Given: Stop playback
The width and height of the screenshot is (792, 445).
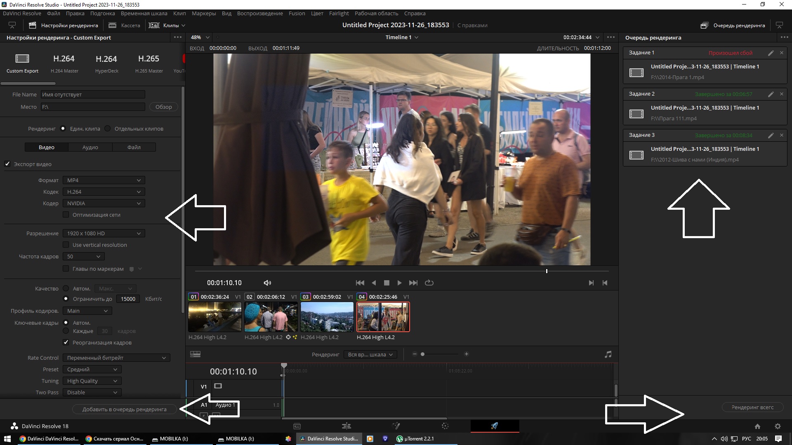Looking at the screenshot, I should point(387,283).
